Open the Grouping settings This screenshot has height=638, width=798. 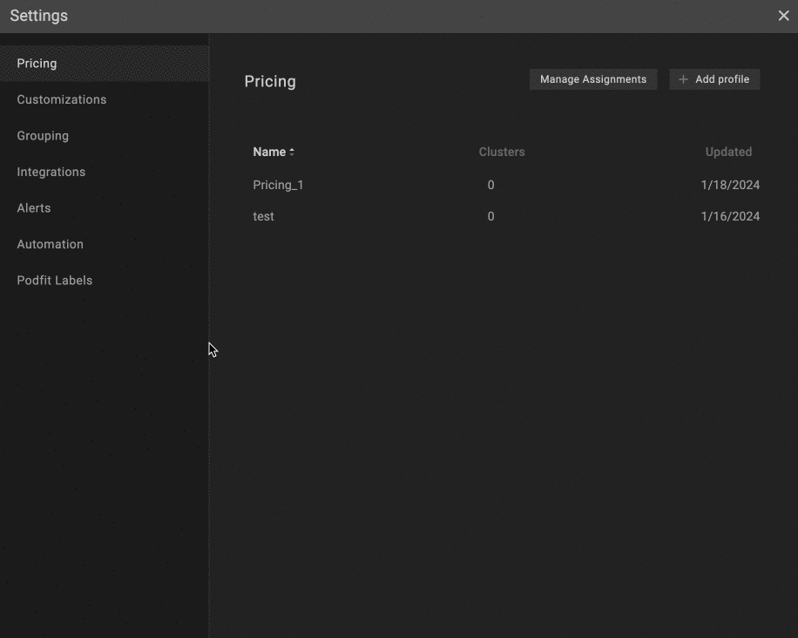tap(43, 136)
